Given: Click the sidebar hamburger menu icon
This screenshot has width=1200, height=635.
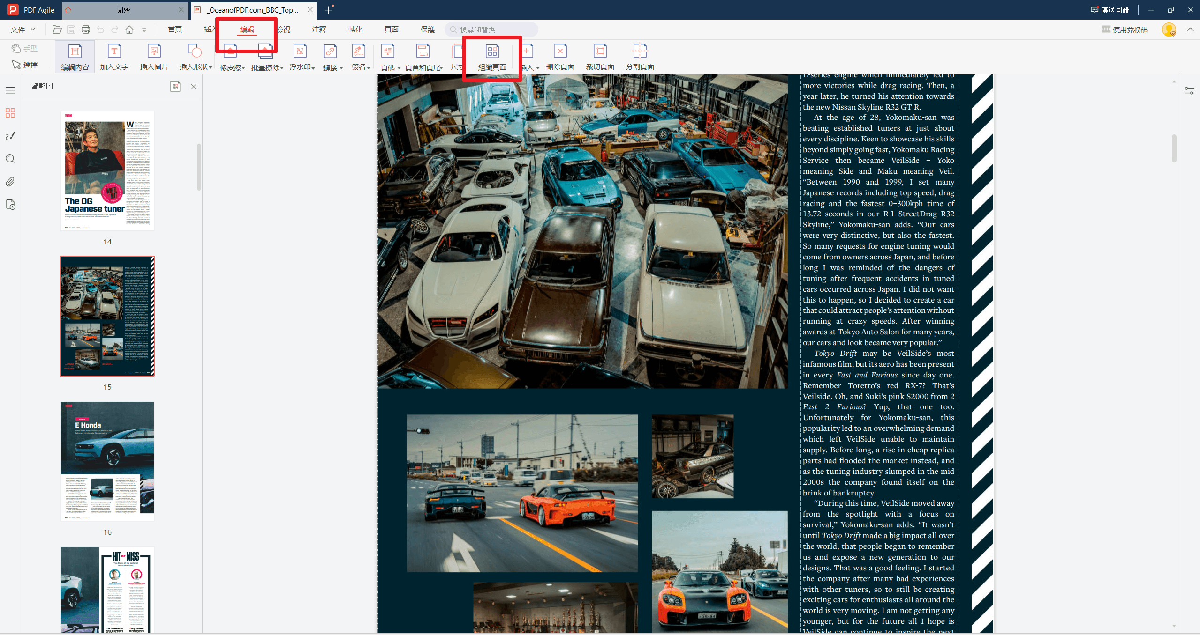Looking at the screenshot, I should coord(10,90).
